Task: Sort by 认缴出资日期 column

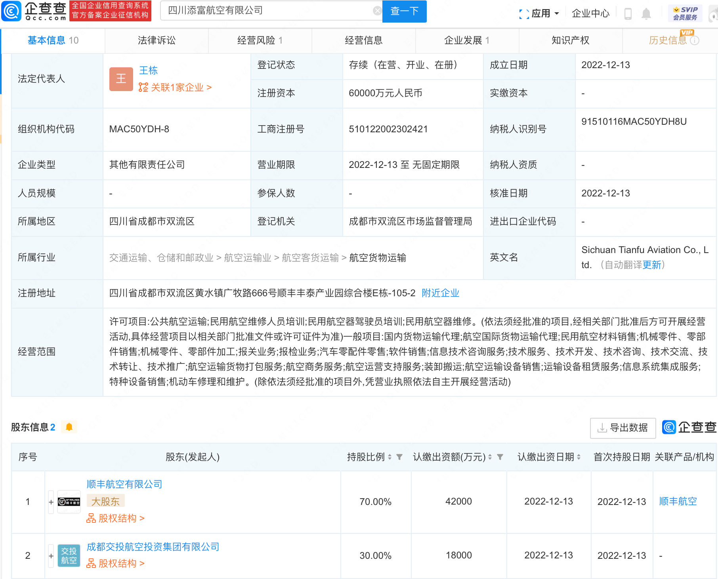Action: tap(579, 457)
